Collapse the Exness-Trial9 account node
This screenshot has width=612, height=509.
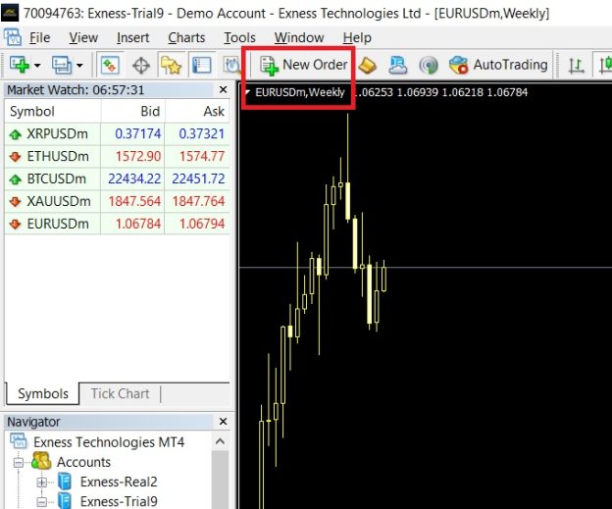[42, 502]
